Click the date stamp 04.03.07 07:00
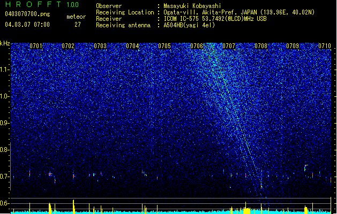 [27, 25]
